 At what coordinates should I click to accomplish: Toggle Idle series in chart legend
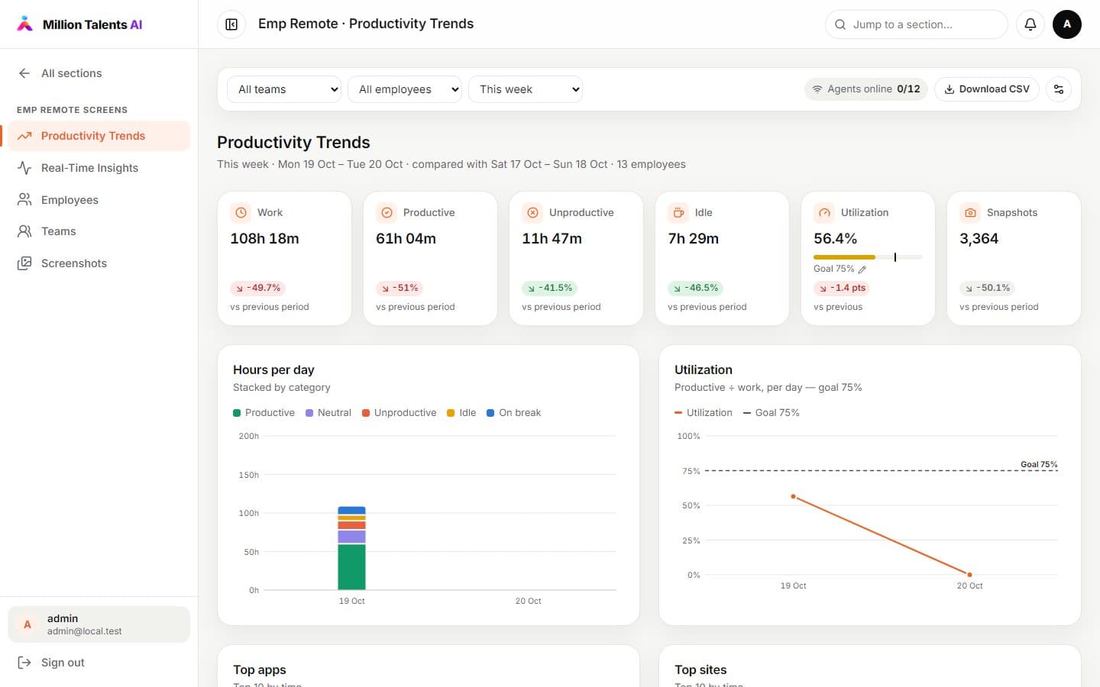(461, 413)
